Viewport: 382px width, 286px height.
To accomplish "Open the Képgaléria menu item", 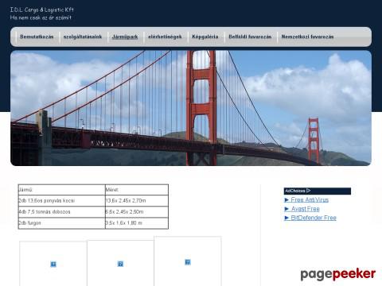I will 205,37.
